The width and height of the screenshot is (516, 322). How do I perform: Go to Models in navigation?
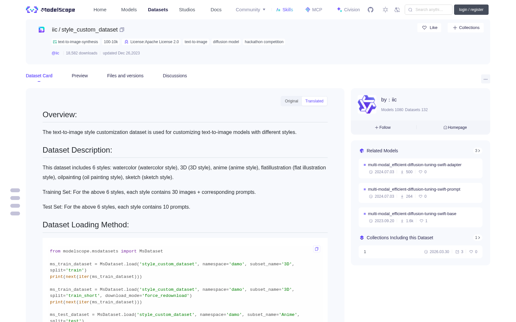[x=129, y=10]
